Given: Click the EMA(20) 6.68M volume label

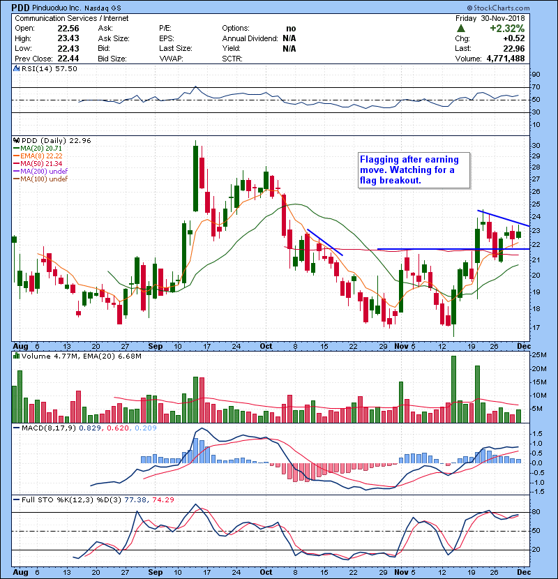Looking at the screenshot, I should tap(112, 356).
